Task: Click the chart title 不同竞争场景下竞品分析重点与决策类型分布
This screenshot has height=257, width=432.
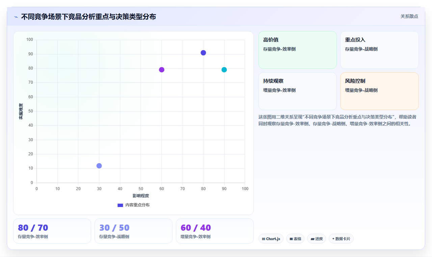Action: click(88, 17)
